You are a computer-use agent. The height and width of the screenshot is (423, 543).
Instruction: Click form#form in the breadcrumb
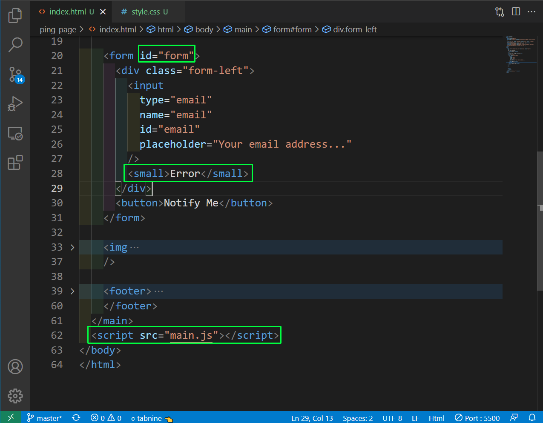[x=287, y=29]
